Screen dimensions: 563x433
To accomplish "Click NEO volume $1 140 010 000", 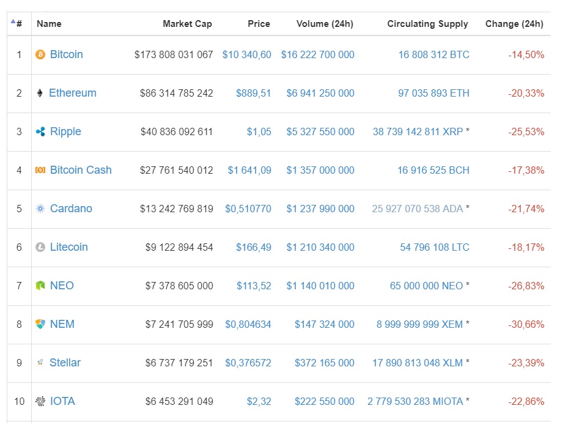I will pyautogui.click(x=320, y=286).
